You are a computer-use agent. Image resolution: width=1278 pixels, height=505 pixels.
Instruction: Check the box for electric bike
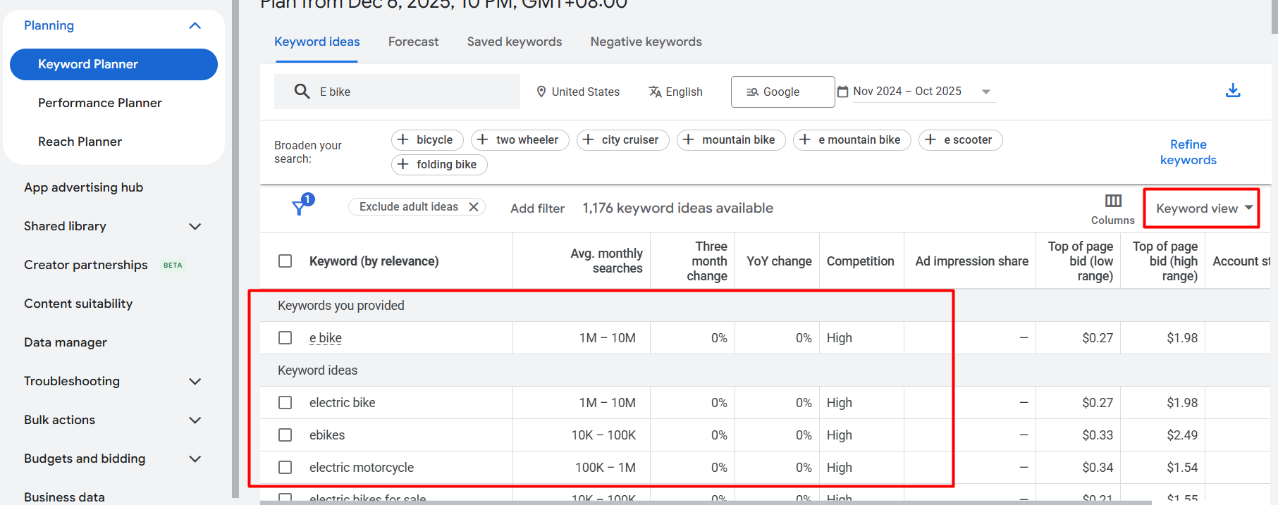coord(285,403)
